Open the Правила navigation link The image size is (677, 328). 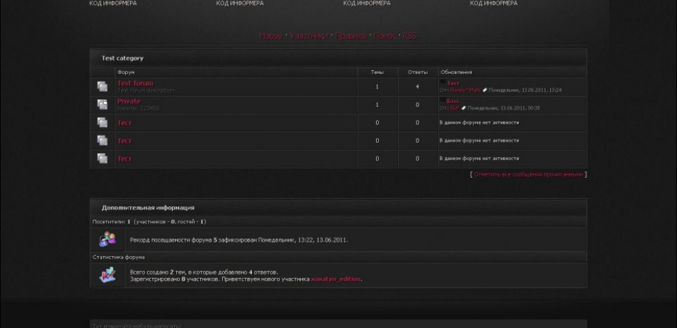tap(351, 36)
